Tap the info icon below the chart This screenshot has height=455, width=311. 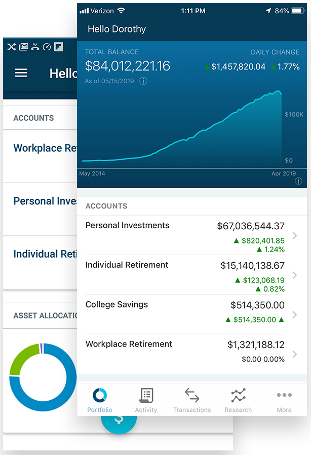pyautogui.click(x=298, y=182)
